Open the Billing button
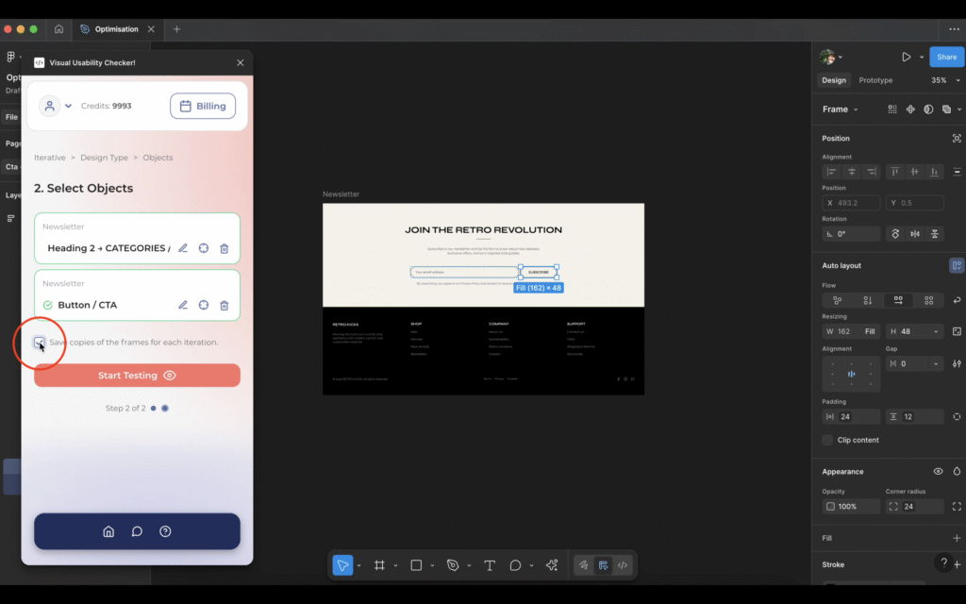The image size is (966, 604). tap(203, 106)
